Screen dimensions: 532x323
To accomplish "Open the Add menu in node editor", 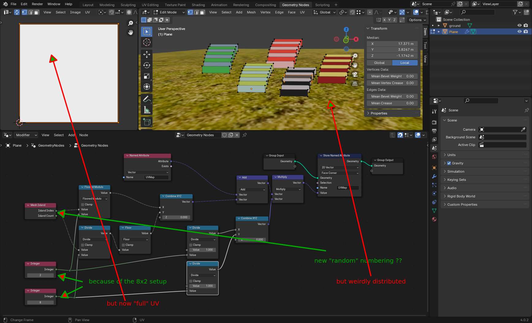I will click(x=71, y=135).
